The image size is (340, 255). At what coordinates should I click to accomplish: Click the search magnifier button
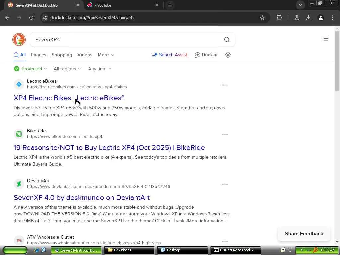[227, 40]
